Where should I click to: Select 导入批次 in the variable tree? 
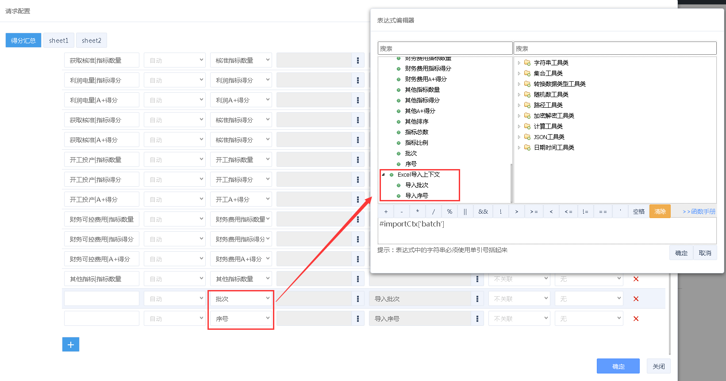[x=417, y=185]
